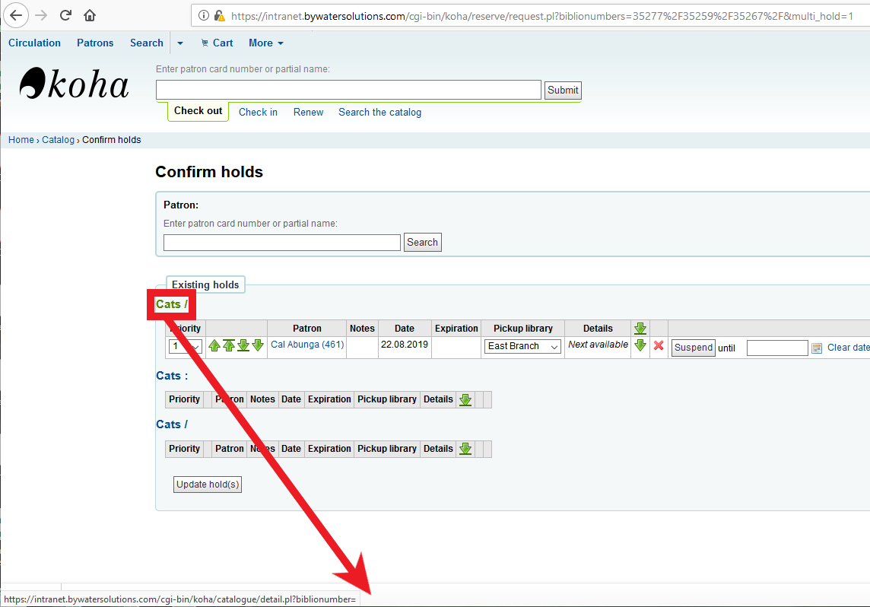This screenshot has height=607, width=870.
Task: Change the East Branch pickup library dropdown
Action: pyautogui.click(x=523, y=346)
